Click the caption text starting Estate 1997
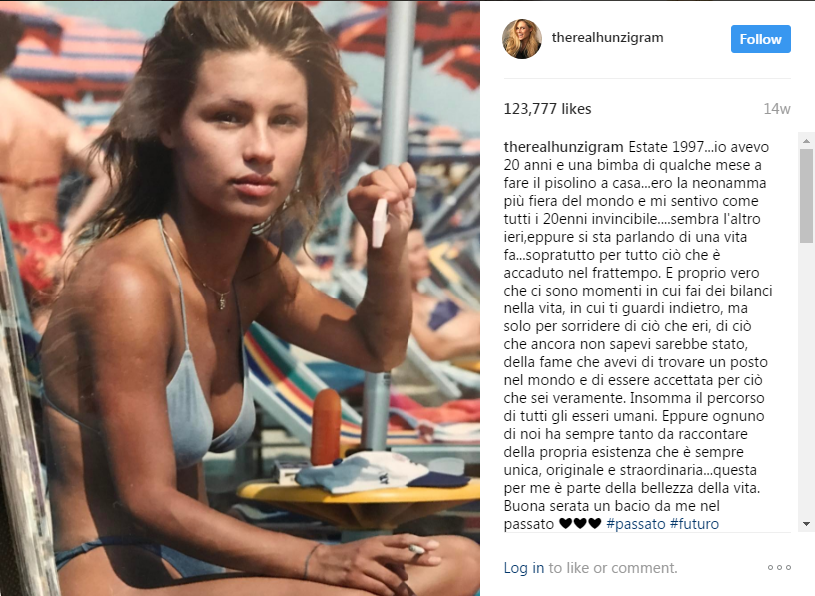The height and width of the screenshot is (596, 815). tap(638, 335)
